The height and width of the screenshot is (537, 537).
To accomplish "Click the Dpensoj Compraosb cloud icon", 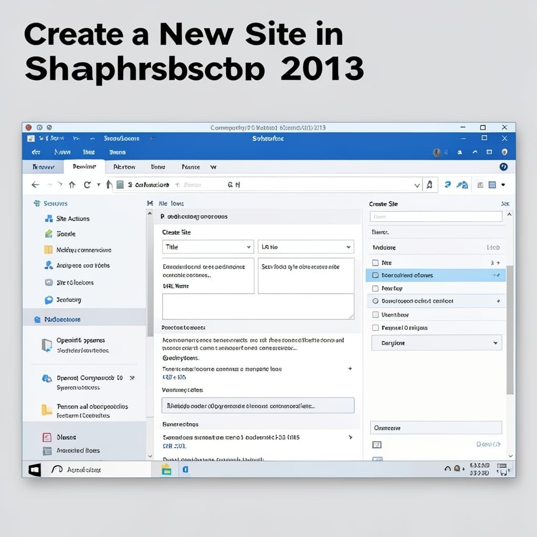I will [x=47, y=378].
